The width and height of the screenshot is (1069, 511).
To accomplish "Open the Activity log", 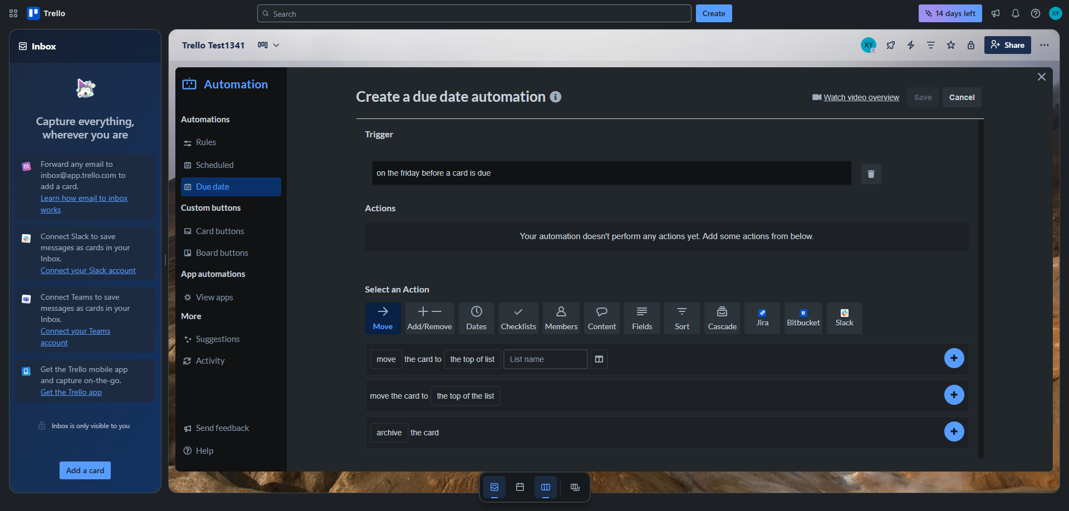I will tap(231, 361).
